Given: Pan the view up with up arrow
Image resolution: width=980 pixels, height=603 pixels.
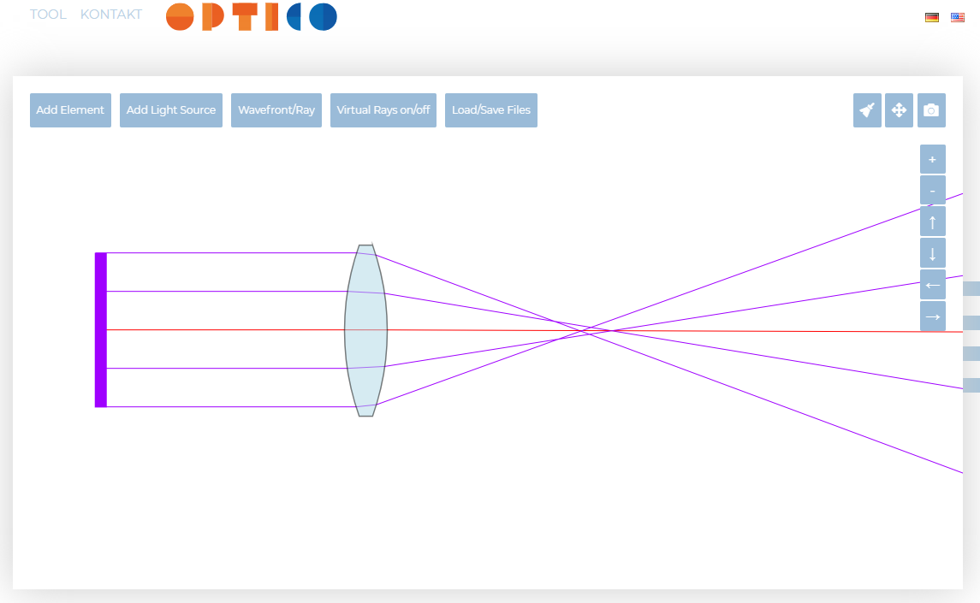Looking at the screenshot, I should (932, 222).
